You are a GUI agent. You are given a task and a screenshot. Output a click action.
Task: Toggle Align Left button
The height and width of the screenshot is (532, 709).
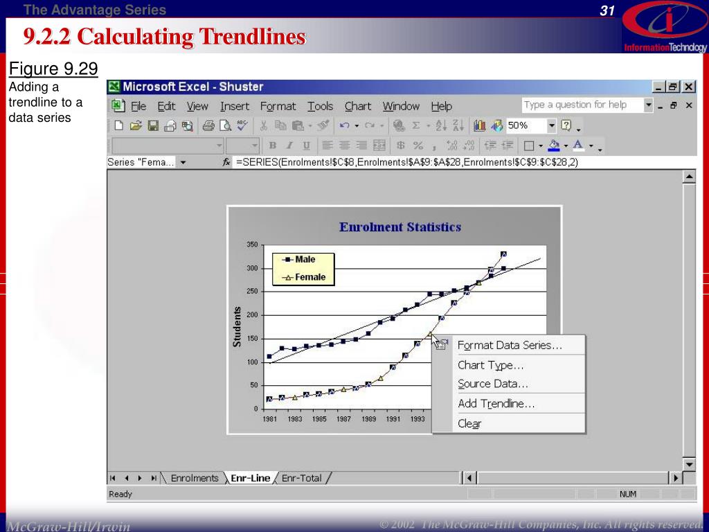click(327, 145)
